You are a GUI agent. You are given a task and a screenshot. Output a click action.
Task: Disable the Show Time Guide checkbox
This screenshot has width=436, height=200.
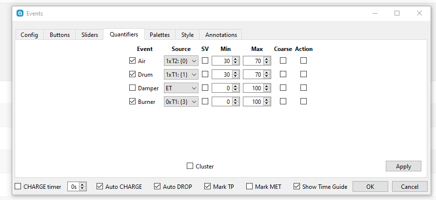pos(297,186)
